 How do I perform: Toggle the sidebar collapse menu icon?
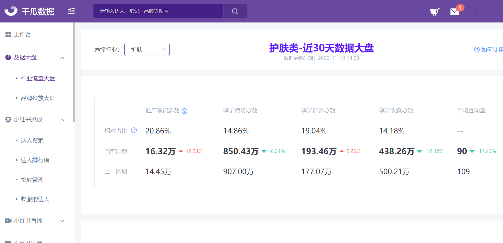[x=71, y=11]
